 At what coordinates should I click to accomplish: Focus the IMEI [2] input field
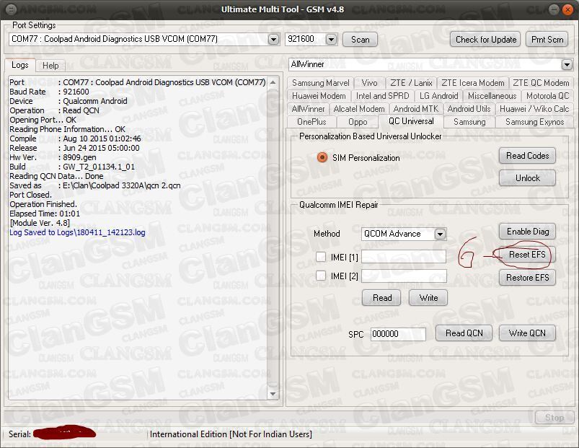pyautogui.click(x=404, y=276)
